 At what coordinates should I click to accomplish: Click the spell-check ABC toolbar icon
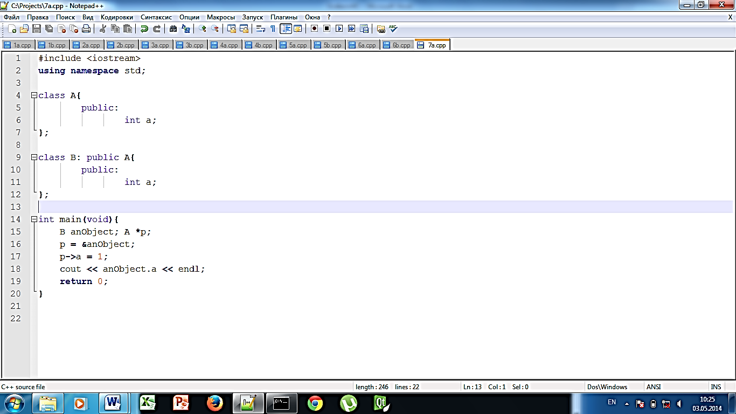click(393, 29)
